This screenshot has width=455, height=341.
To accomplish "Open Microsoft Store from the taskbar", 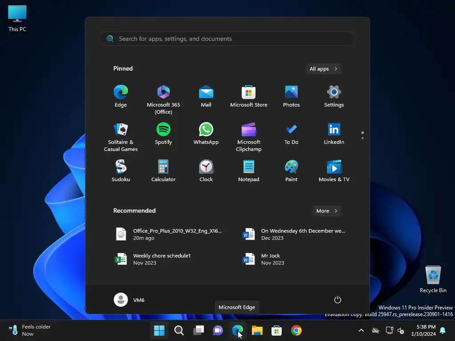I will tap(276, 330).
